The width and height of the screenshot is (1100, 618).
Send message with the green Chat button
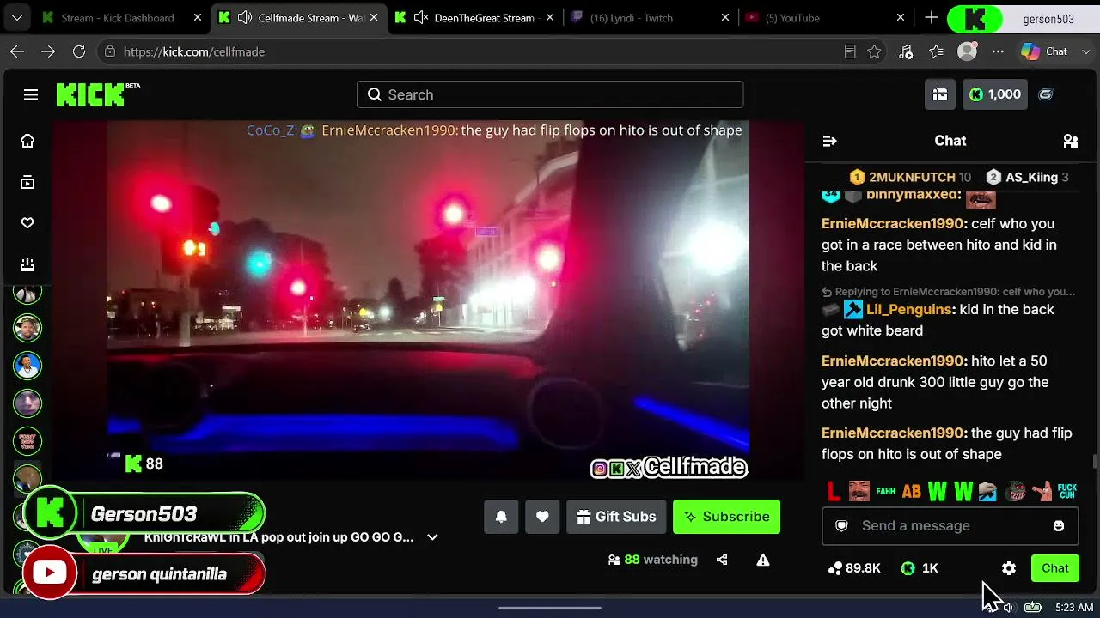[x=1055, y=568]
